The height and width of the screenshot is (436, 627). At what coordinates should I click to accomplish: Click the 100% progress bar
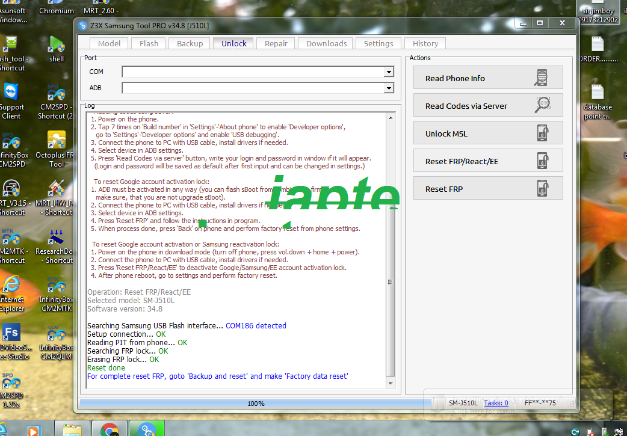pos(256,404)
